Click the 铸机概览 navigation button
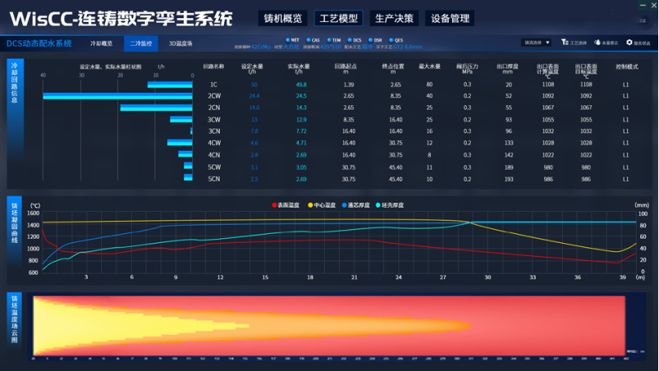Image resolution: width=659 pixels, height=371 pixels. pyautogui.click(x=281, y=19)
